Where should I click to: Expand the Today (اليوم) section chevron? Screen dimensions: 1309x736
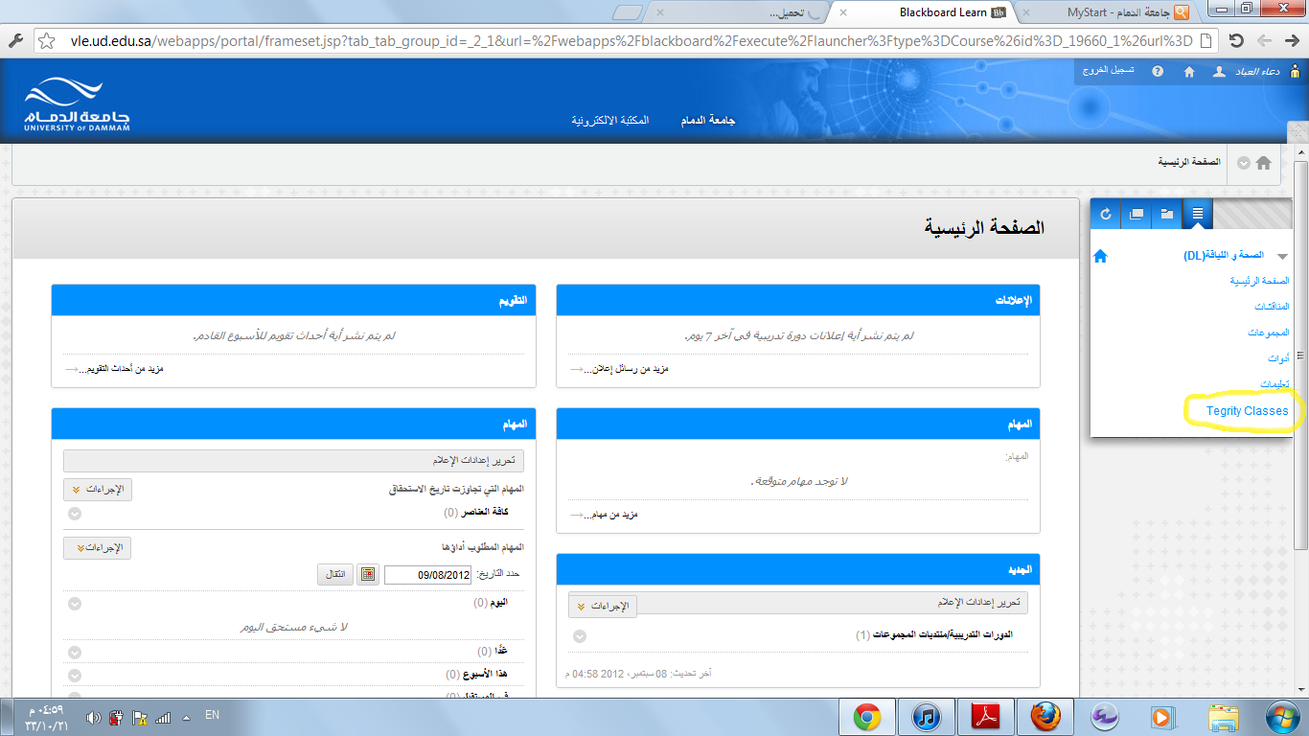pos(75,604)
